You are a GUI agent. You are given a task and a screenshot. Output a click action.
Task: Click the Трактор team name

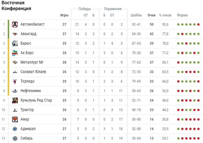[x=27, y=110]
